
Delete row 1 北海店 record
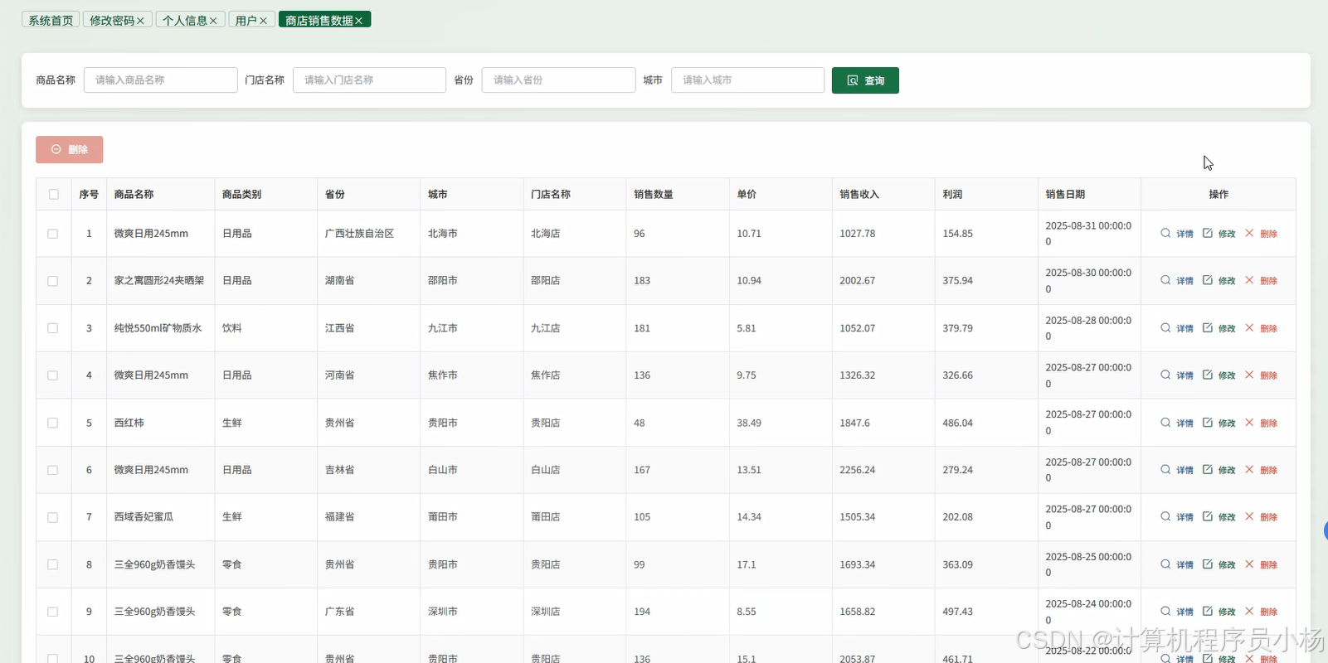click(x=1261, y=234)
